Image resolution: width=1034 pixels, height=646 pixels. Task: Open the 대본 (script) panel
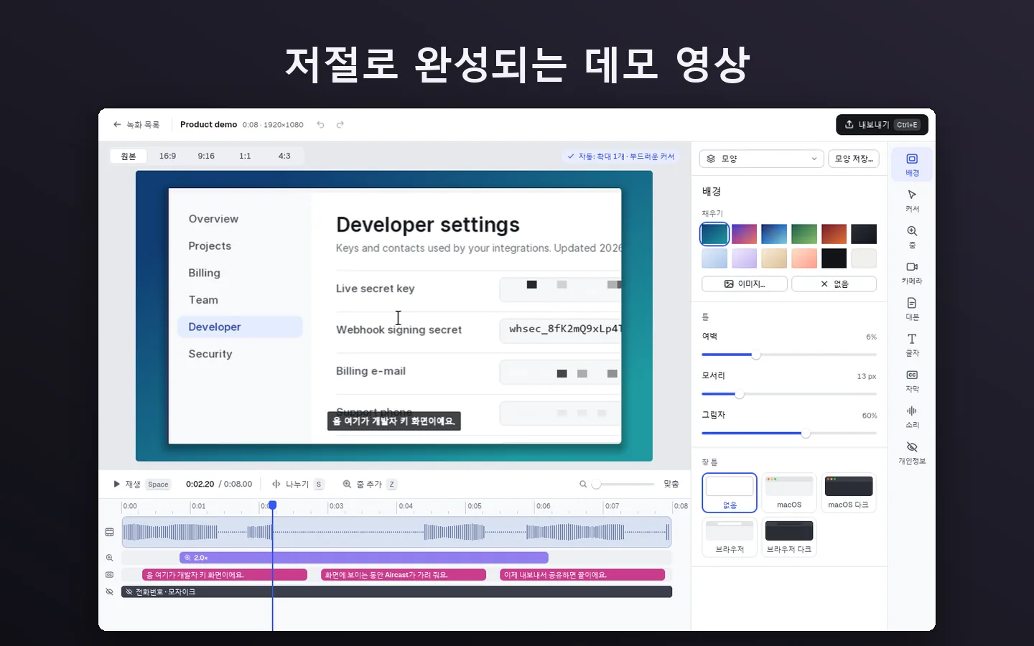(x=912, y=309)
